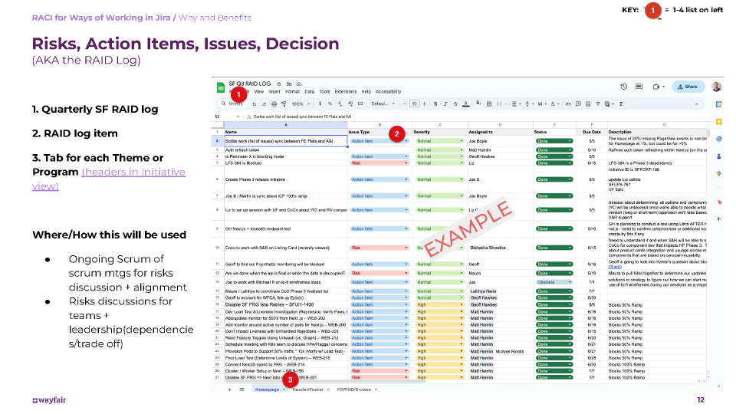
Task: Open the 'headers in Initiative view' link
Action: click(109, 179)
